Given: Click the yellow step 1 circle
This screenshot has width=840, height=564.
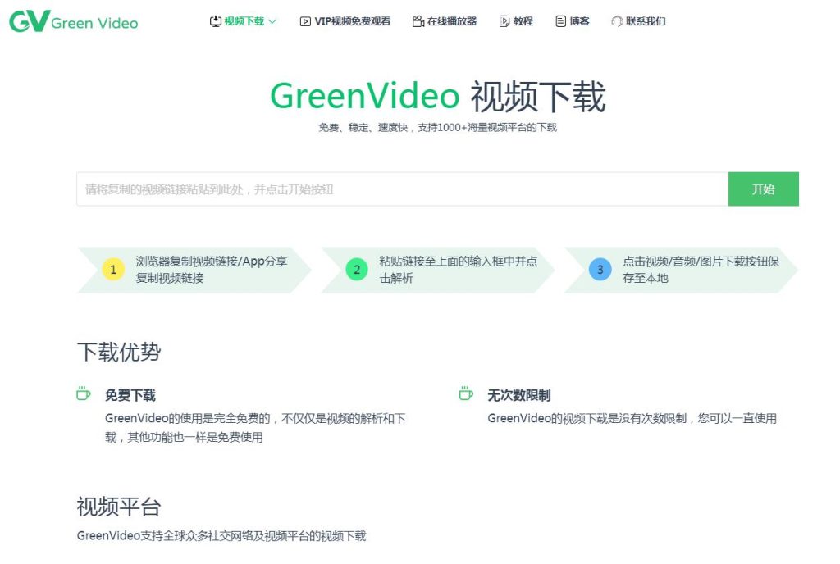Looking at the screenshot, I should pyautogui.click(x=113, y=269).
